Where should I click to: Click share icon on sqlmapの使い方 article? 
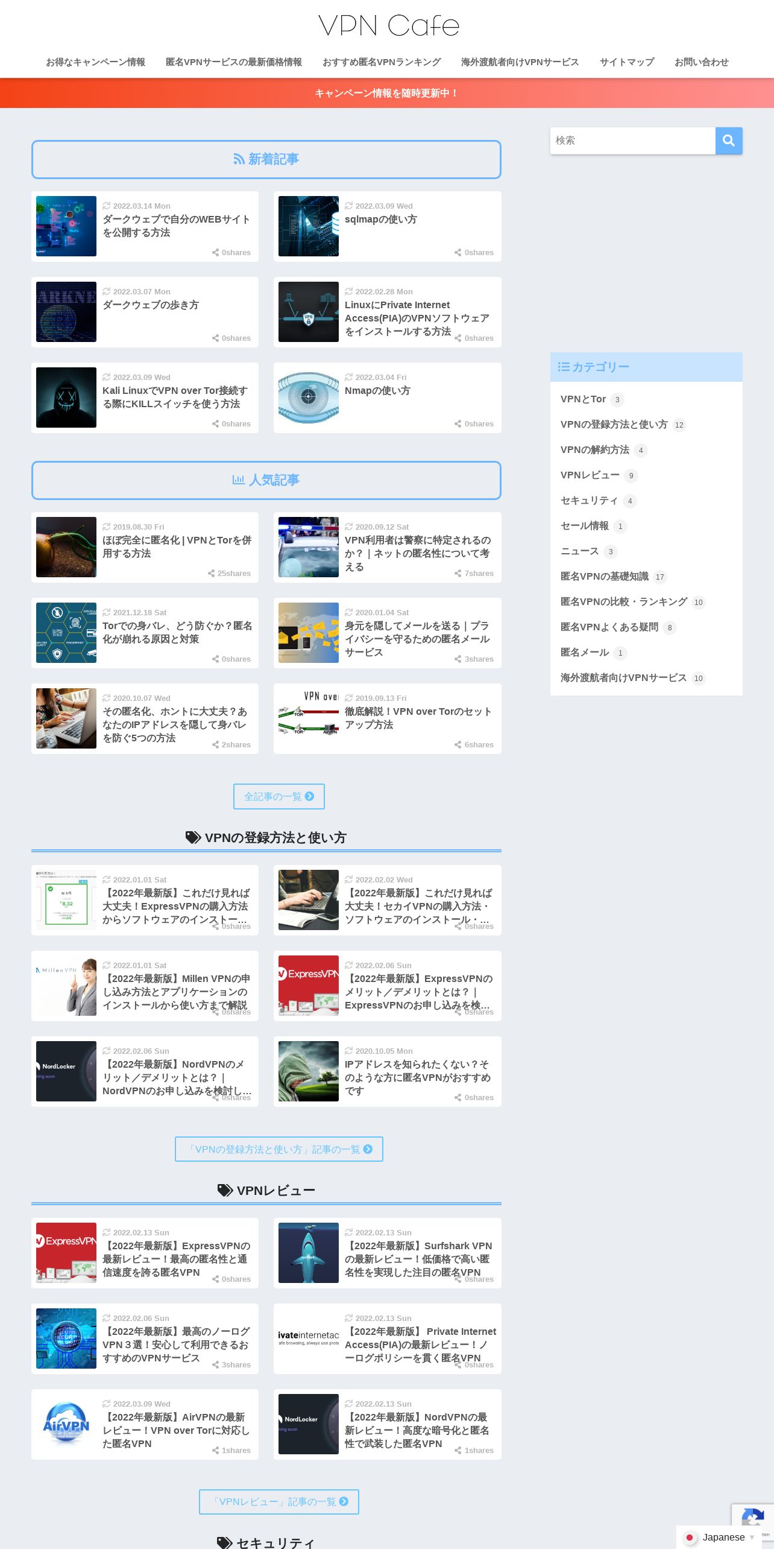point(458,253)
